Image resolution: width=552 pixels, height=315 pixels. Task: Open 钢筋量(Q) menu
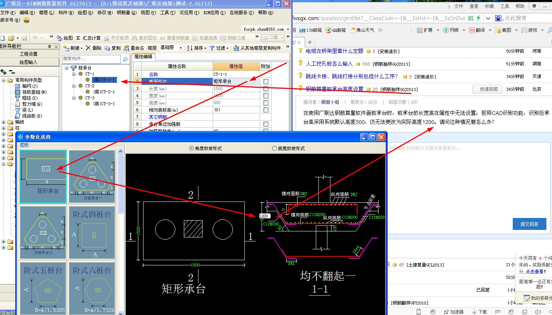point(127,12)
